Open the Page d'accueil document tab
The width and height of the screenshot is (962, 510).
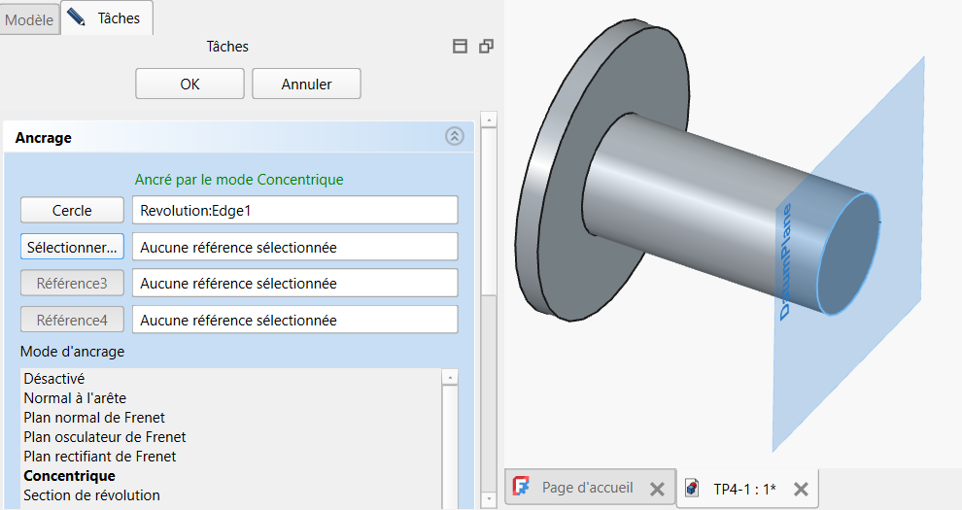(586, 489)
